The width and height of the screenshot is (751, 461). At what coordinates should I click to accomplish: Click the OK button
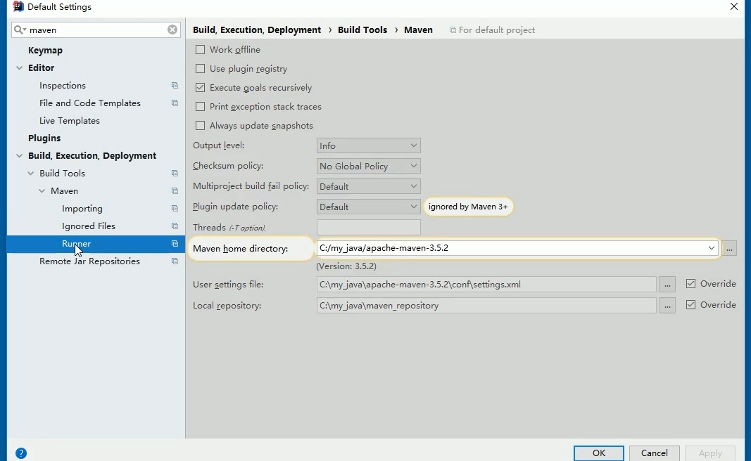coord(599,453)
